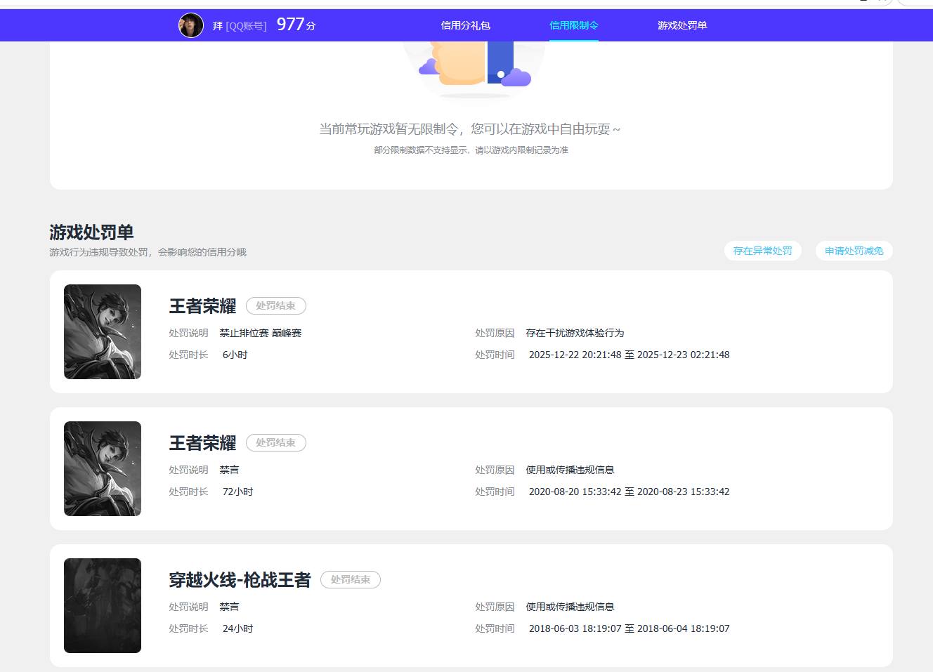
Task: Open the 穿越火线-枪战王者 game thumbnail
Action: pyautogui.click(x=103, y=605)
